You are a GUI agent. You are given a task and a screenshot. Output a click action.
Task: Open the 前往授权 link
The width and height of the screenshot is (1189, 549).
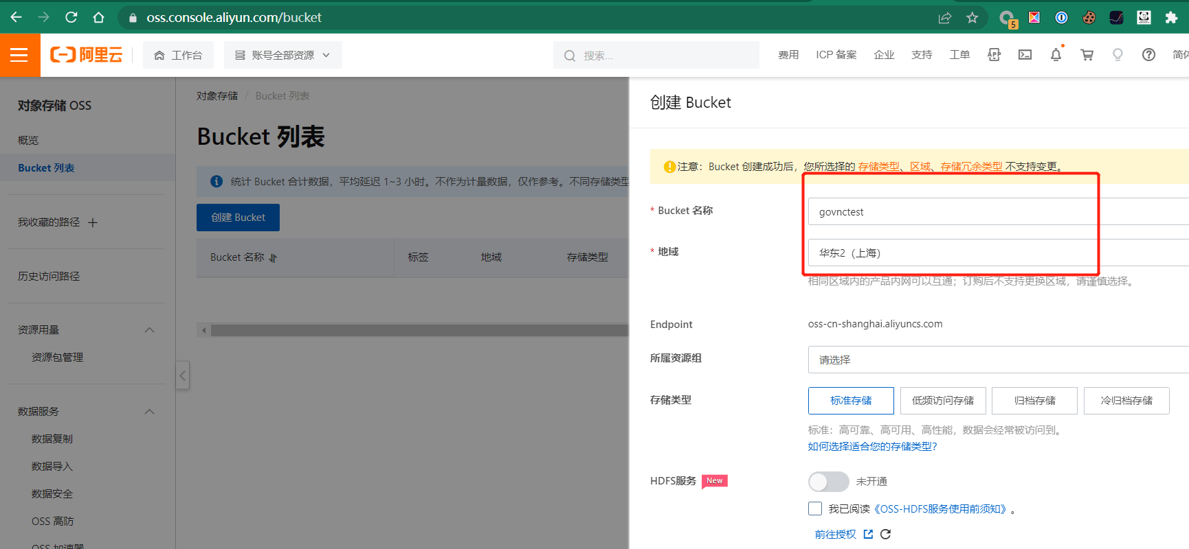tap(836, 534)
